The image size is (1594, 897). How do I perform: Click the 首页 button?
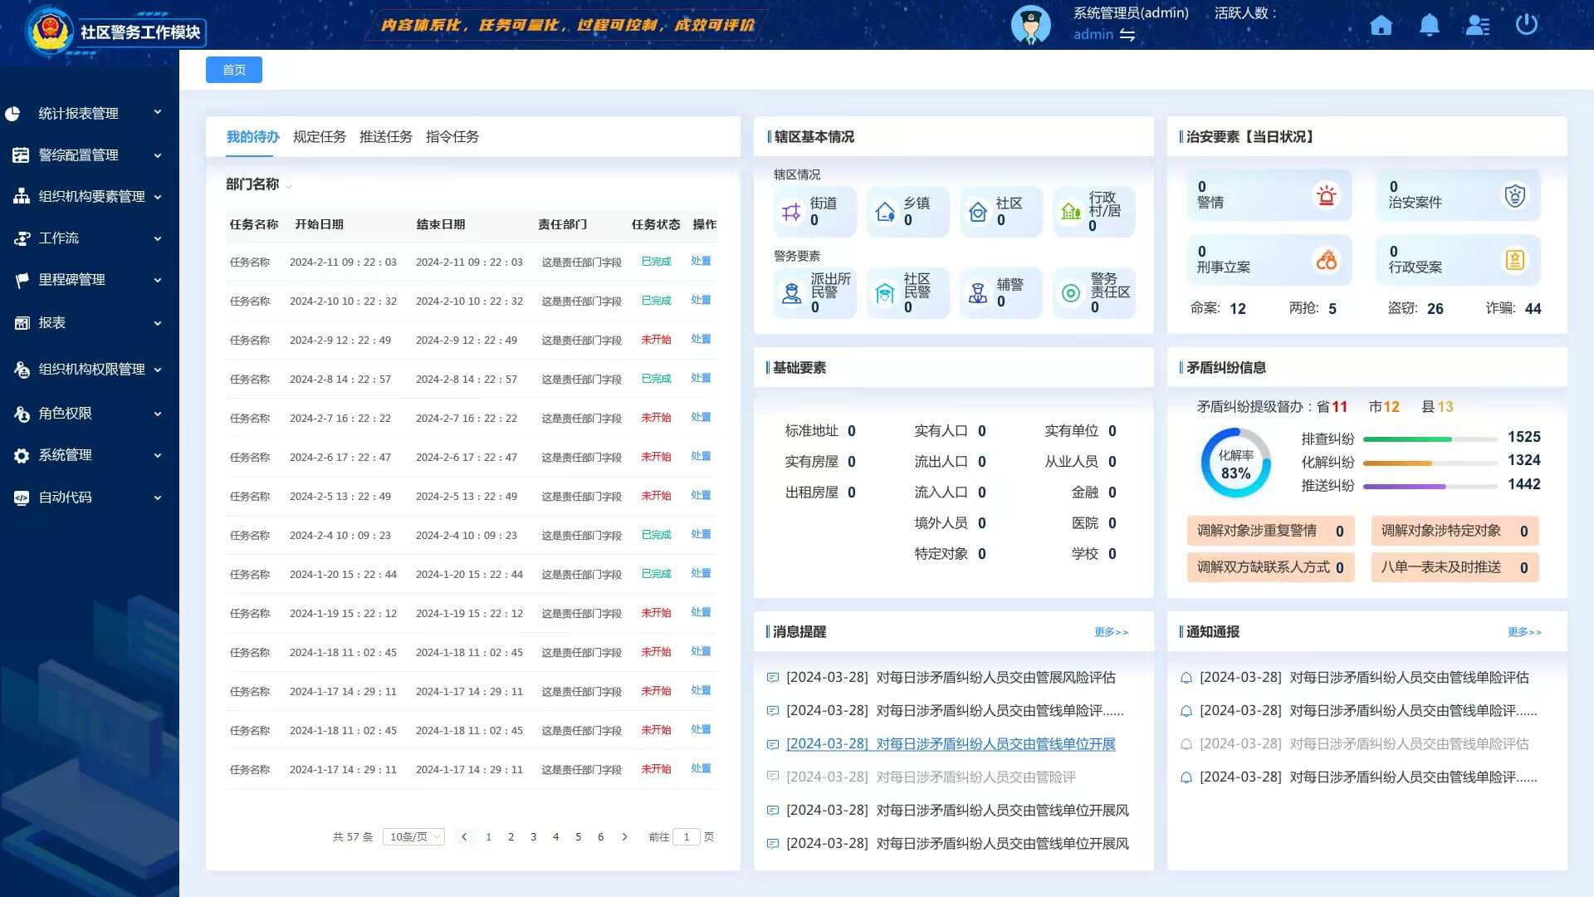click(x=234, y=70)
